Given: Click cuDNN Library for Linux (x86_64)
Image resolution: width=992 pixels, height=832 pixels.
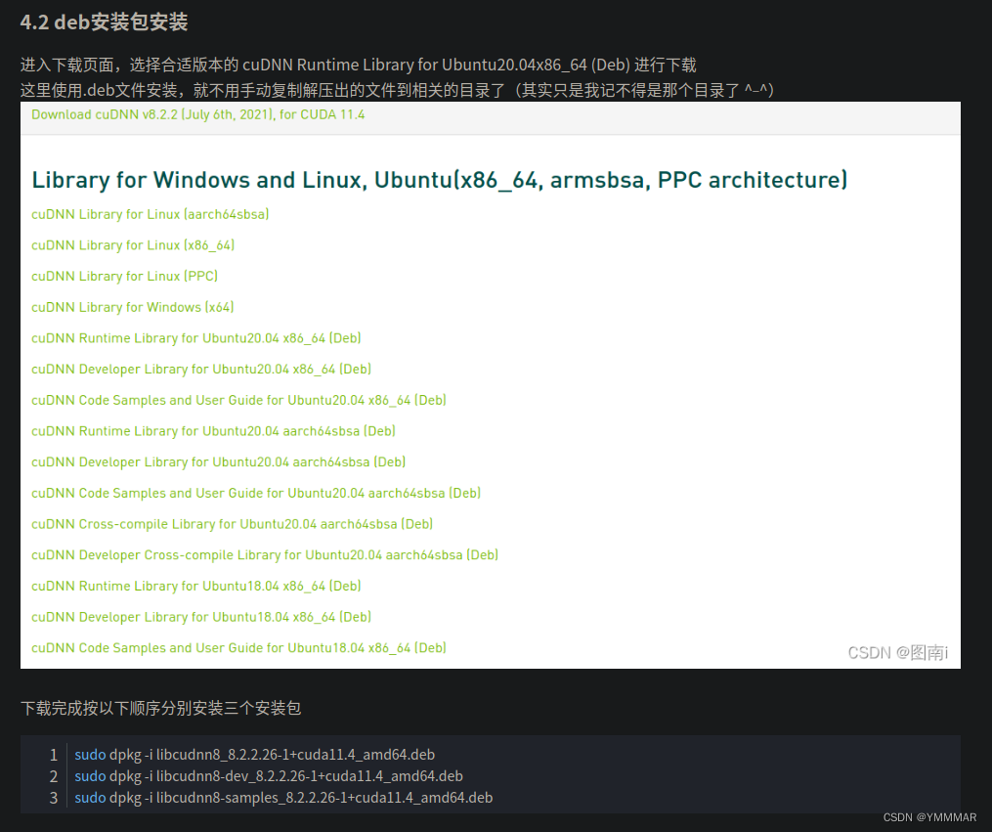Looking at the screenshot, I should (x=132, y=245).
